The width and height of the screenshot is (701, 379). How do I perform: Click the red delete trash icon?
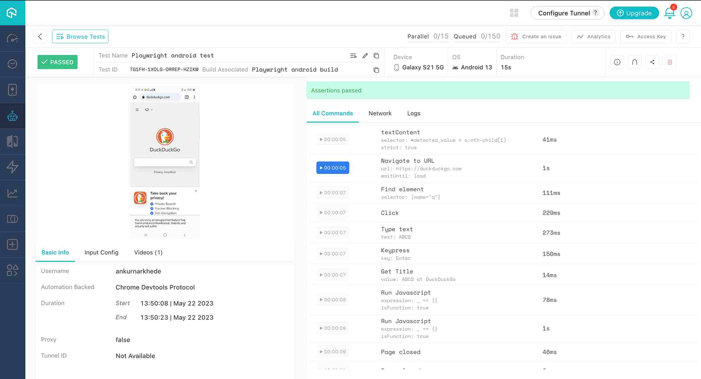[x=670, y=62]
